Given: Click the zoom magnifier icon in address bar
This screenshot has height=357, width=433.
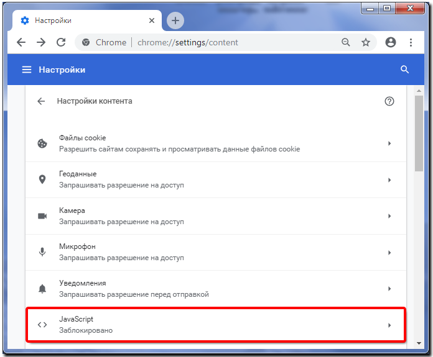Looking at the screenshot, I should 346,42.
